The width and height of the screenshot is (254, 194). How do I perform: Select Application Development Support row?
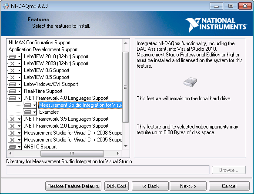click(43, 49)
